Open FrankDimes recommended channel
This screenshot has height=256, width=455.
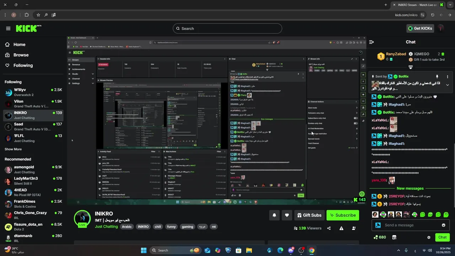[x=33, y=204]
